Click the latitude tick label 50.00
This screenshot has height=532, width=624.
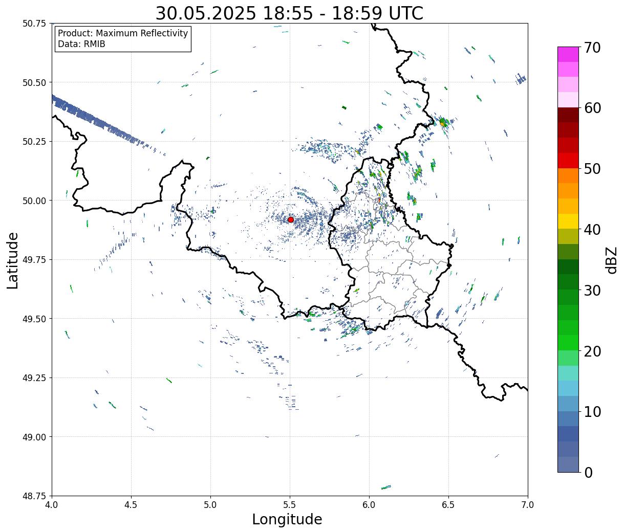click(34, 201)
